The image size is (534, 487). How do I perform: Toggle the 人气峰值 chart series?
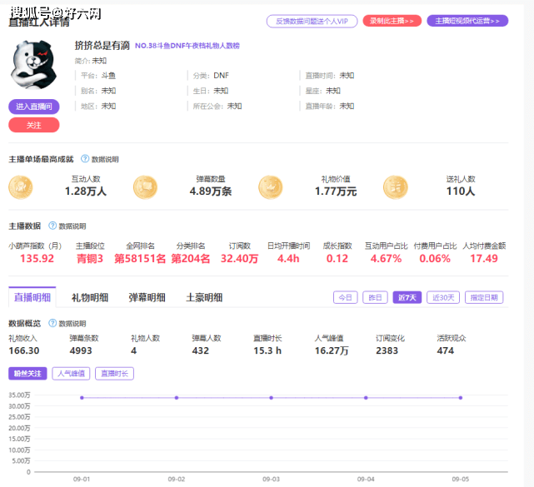tap(71, 374)
